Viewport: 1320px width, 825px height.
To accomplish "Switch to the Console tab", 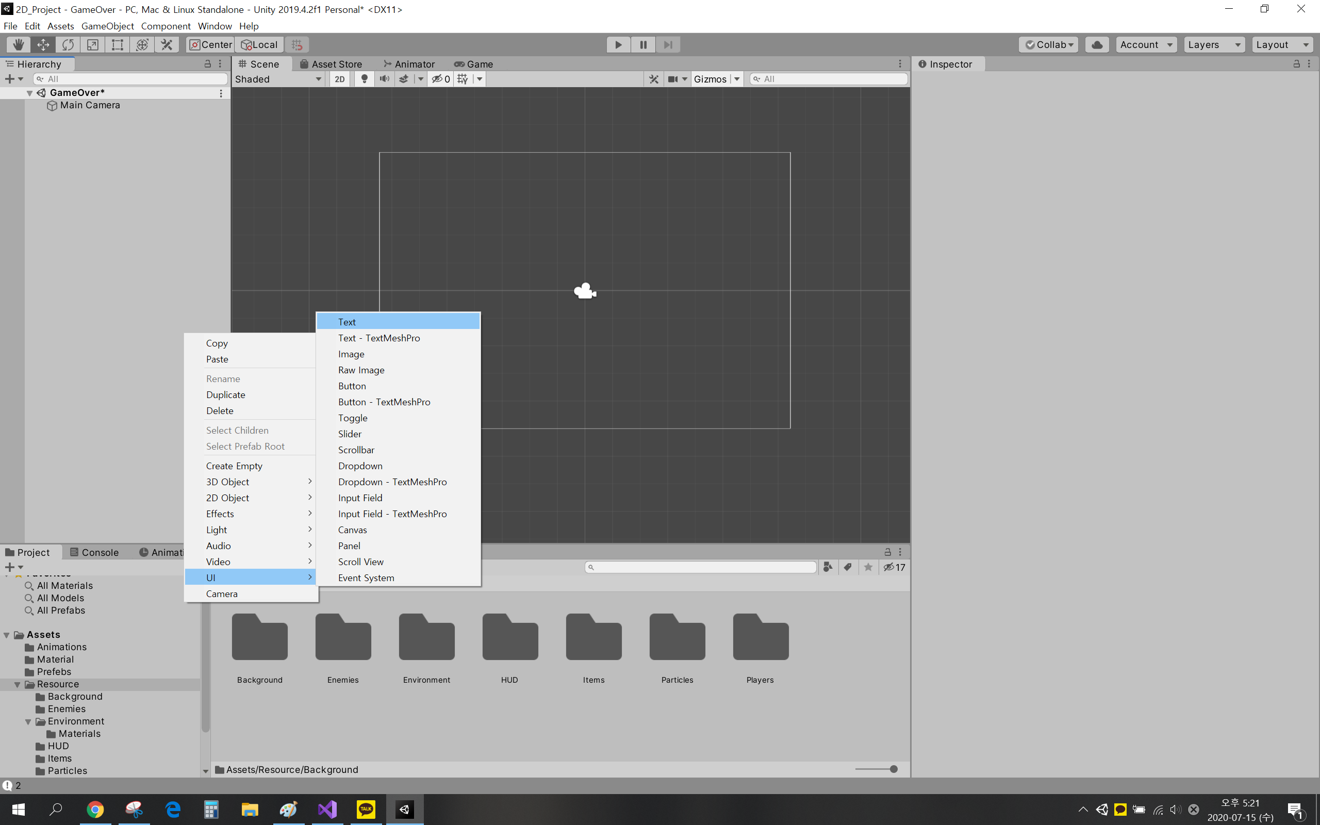I will pos(94,552).
